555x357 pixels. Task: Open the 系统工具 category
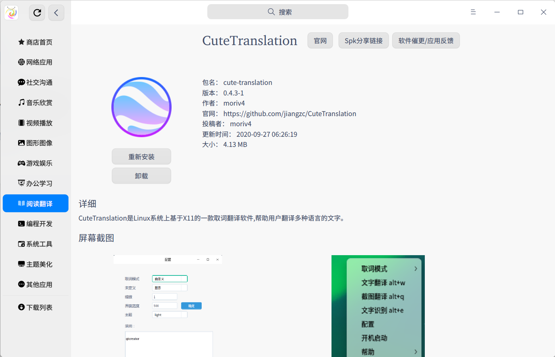[35, 244]
